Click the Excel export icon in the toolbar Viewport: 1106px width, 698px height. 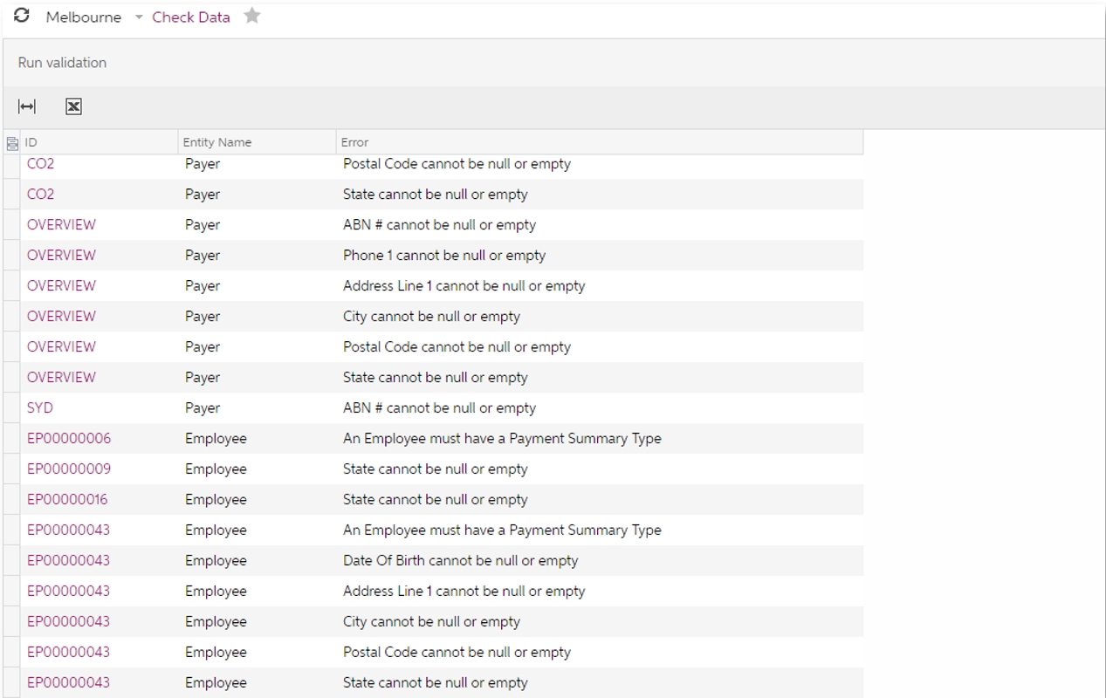[x=73, y=106]
